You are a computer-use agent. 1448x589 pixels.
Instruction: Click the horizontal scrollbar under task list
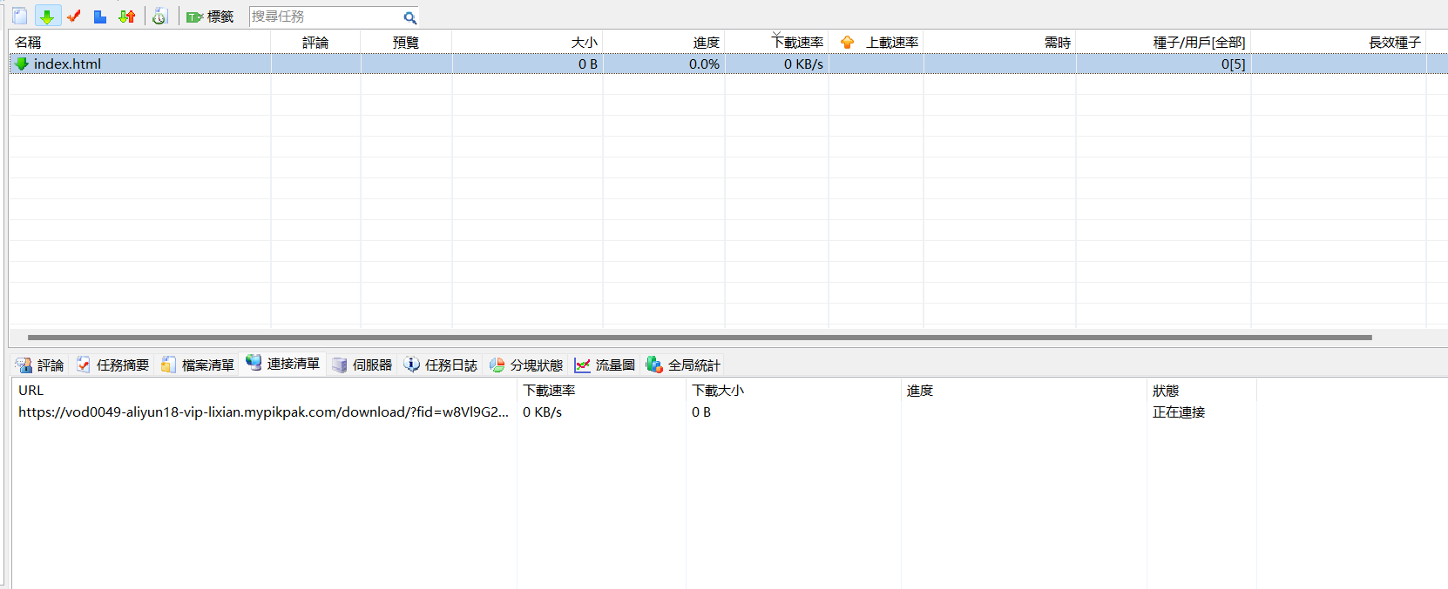click(697, 337)
